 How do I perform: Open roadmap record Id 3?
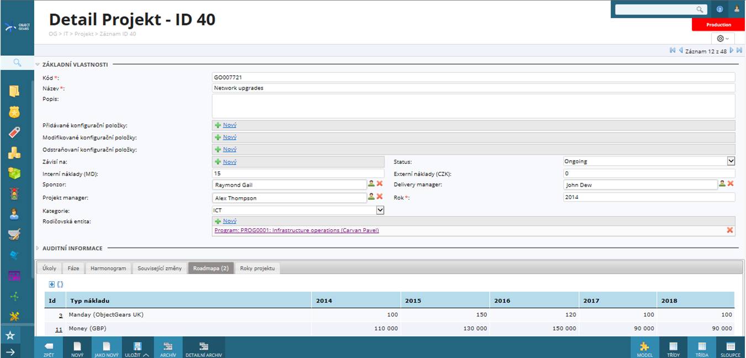tap(61, 315)
